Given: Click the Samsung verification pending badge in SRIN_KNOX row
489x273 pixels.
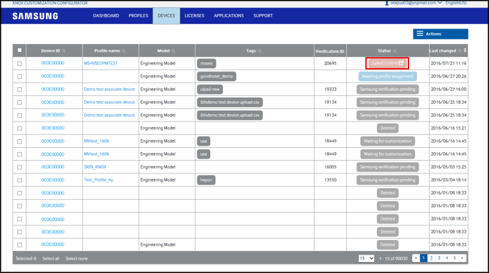Looking at the screenshot, I should coord(388,167).
